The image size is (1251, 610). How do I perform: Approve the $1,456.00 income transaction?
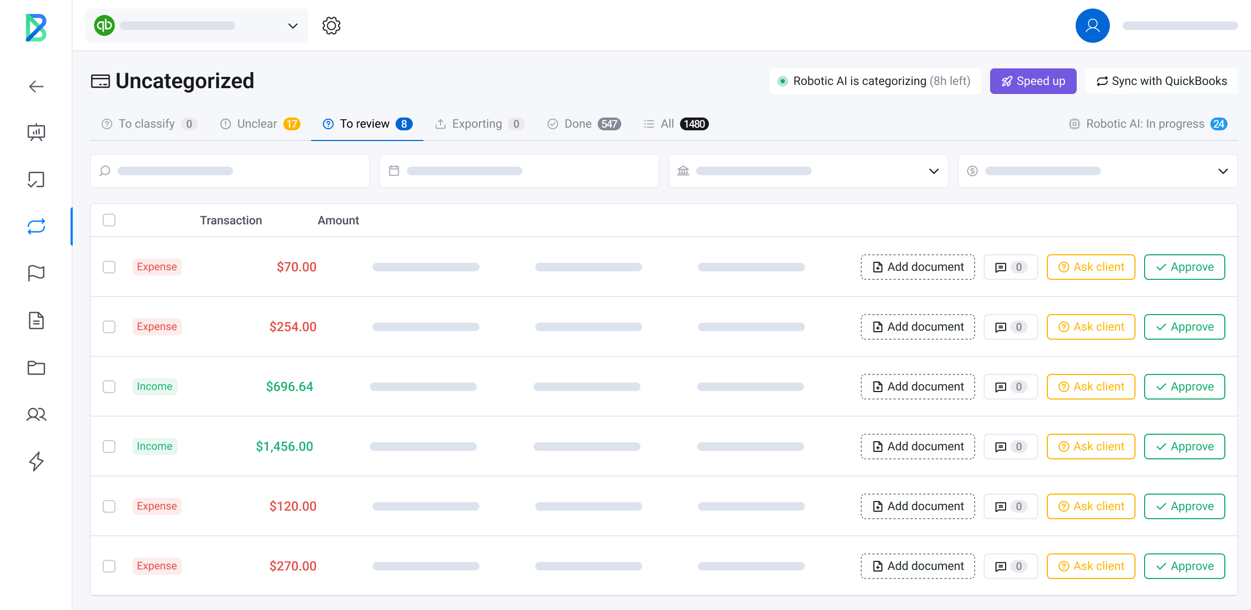click(x=1184, y=447)
